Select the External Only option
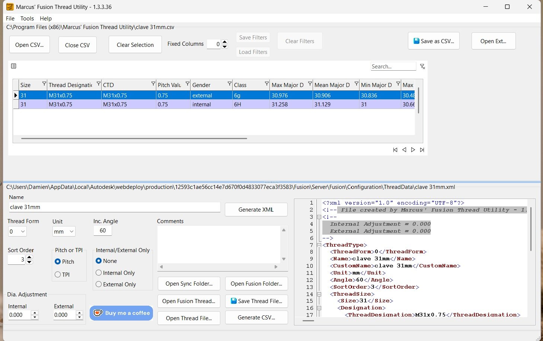Viewport: 543px width, 341px height. [99, 284]
